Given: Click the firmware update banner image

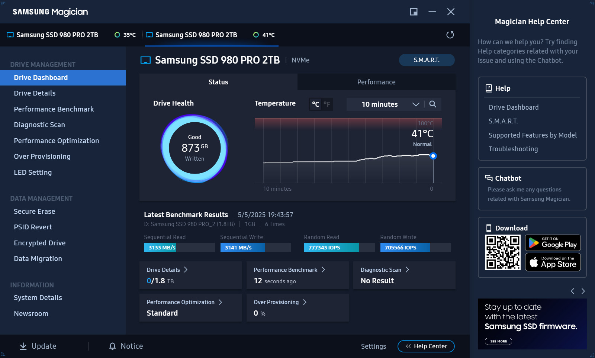Looking at the screenshot, I should (x=532, y=324).
